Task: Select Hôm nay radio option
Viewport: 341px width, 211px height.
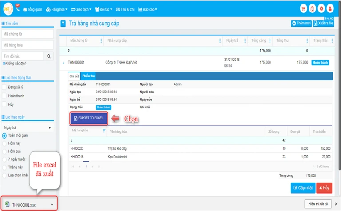Action: pos(4,143)
